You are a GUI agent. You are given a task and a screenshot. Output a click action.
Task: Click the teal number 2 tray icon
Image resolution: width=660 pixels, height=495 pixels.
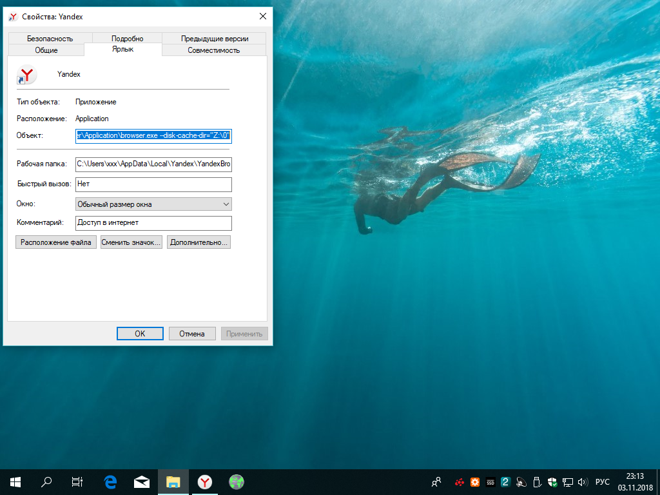[x=505, y=482]
